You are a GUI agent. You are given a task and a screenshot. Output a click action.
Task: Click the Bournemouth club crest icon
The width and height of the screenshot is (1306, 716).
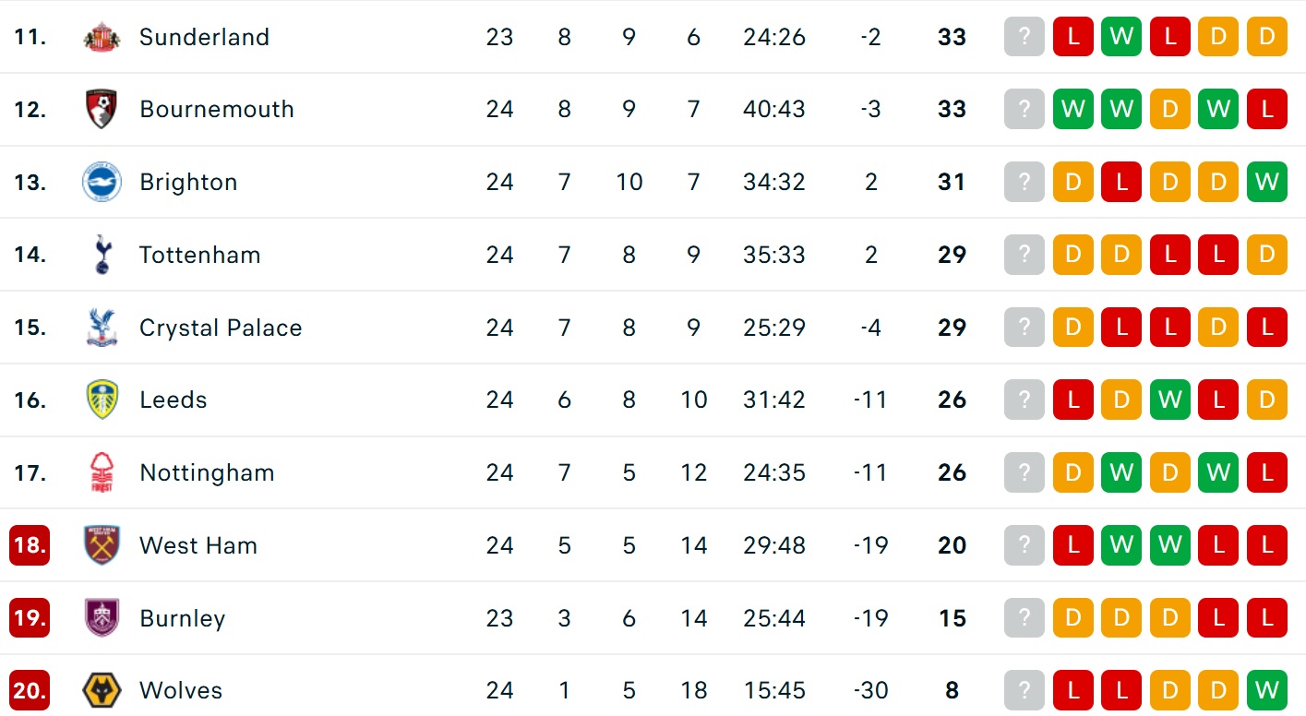coord(102,109)
